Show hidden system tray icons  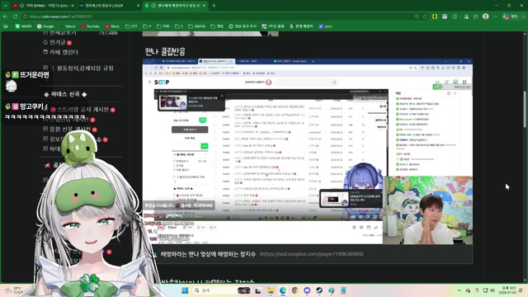click(459, 290)
